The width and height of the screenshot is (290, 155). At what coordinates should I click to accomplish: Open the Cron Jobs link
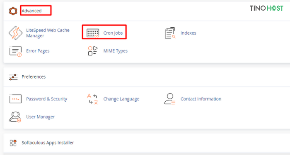pyautogui.click(x=113, y=33)
